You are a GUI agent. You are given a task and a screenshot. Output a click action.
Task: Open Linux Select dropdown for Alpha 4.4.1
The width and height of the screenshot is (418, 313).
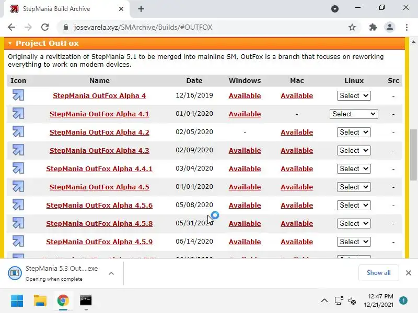[354, 168]
